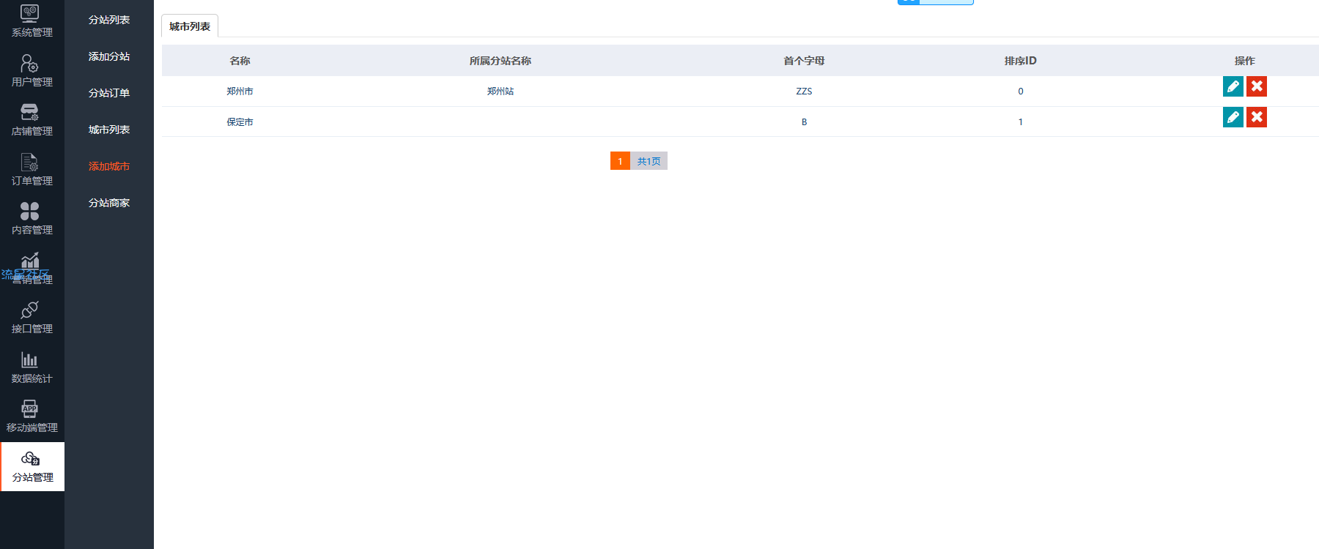Go to 城市列表 submenu item
This screenshot has height=549, width=1319.
point(109,130)
